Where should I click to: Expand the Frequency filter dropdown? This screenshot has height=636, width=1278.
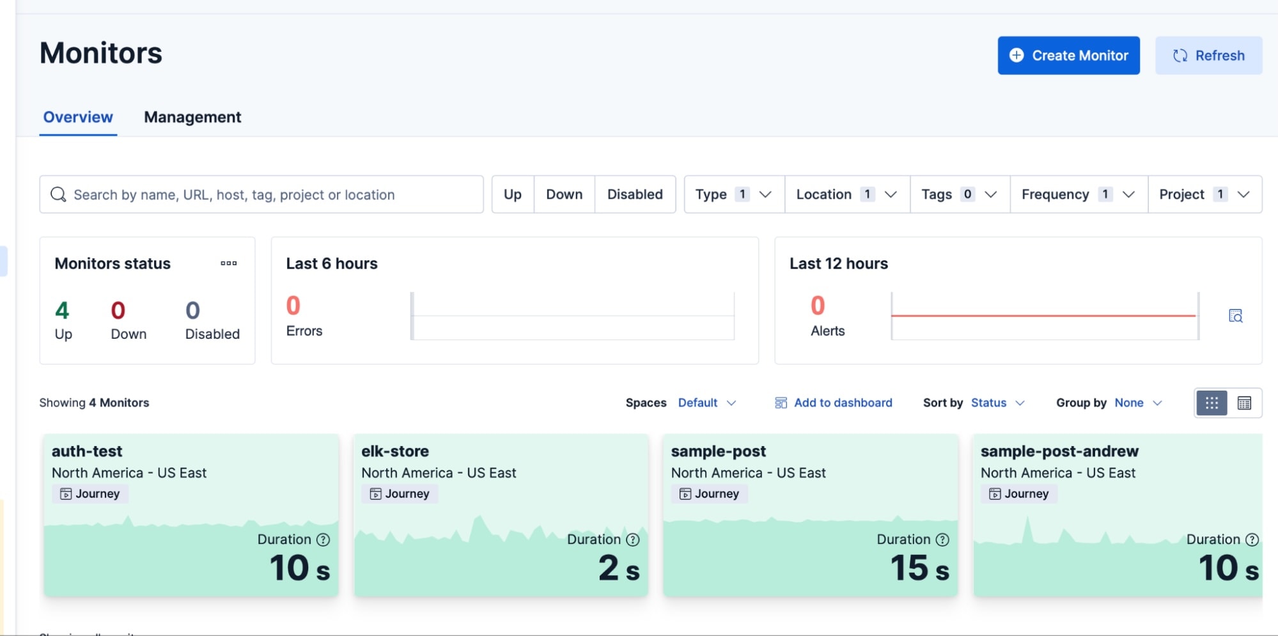click(x=1077, y=194)
